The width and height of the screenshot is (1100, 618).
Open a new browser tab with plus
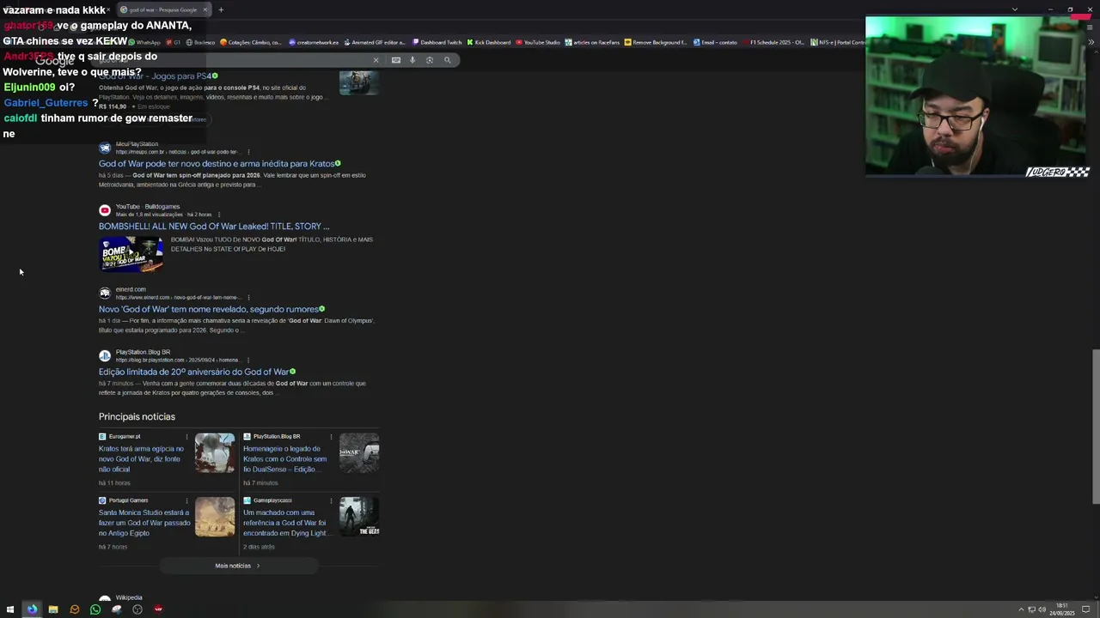pos(221,10)
